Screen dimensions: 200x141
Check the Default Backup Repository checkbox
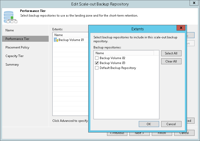(97, 68)
